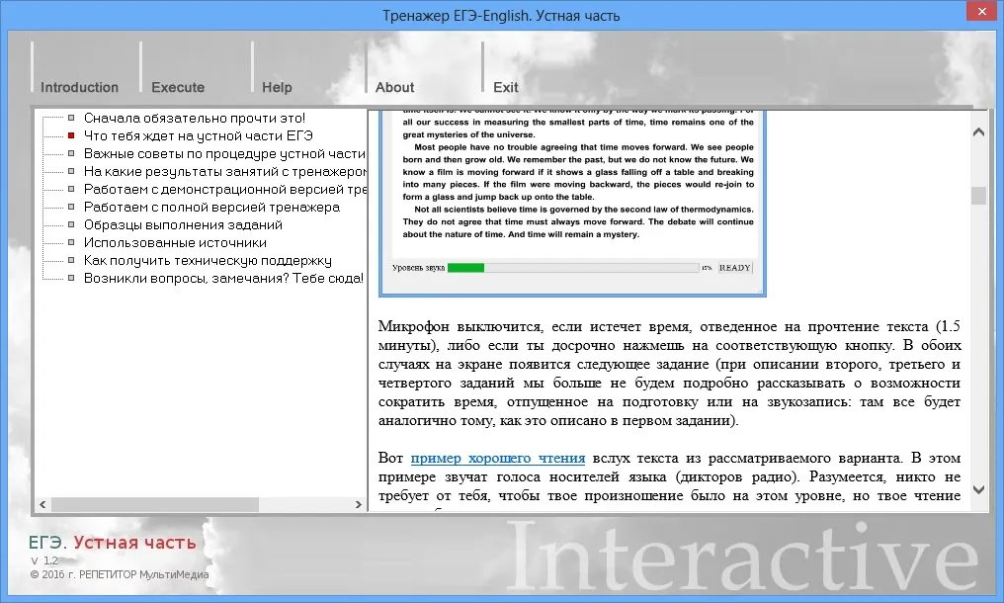Click red bullet icon of selected topic
This screenshot has height=603, width=1004.
[x=71, y=135]
